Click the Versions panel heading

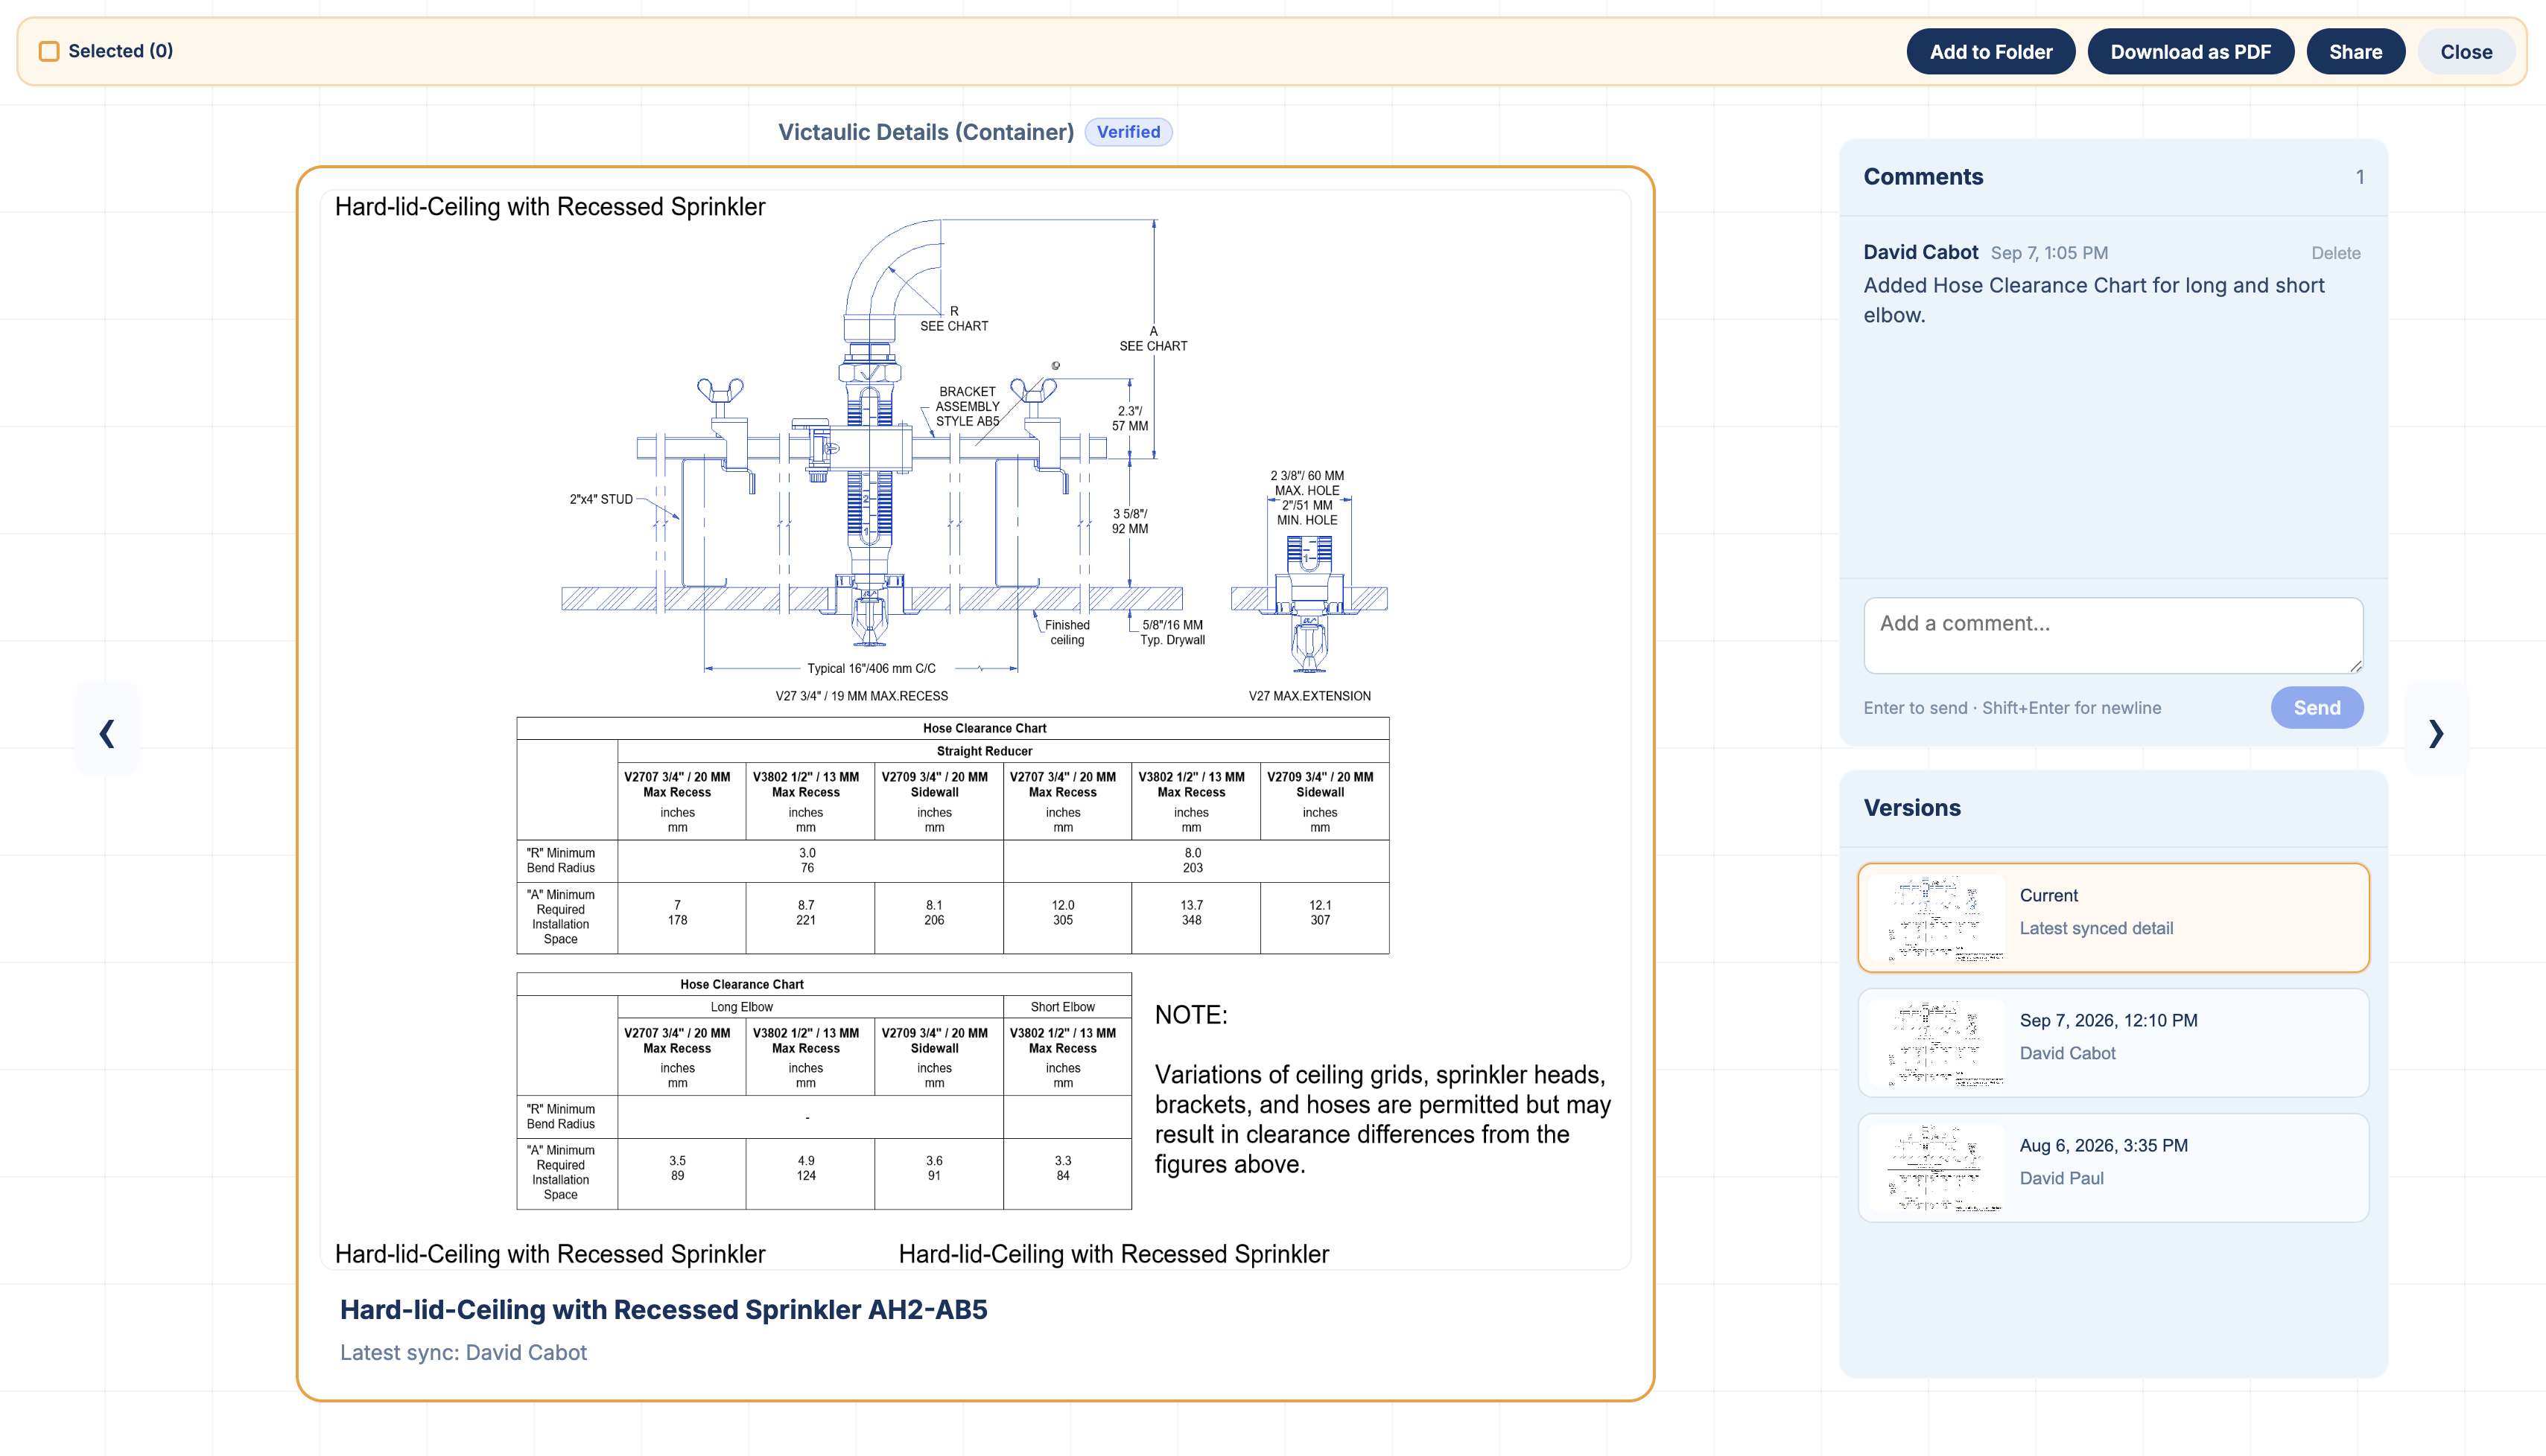tap(1912, 808)
